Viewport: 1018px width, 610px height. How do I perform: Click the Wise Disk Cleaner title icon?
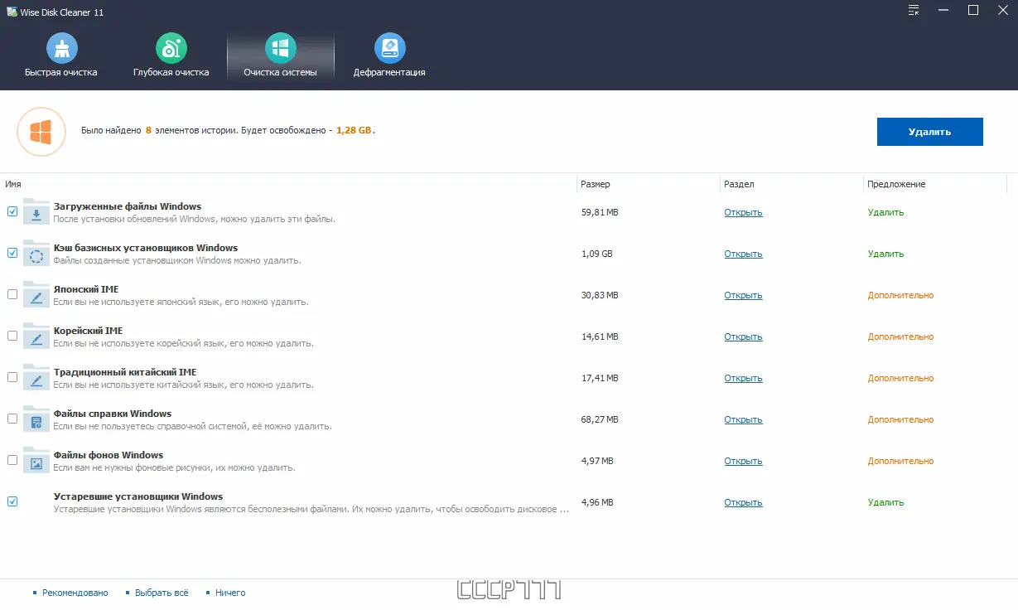click(12, 12)
